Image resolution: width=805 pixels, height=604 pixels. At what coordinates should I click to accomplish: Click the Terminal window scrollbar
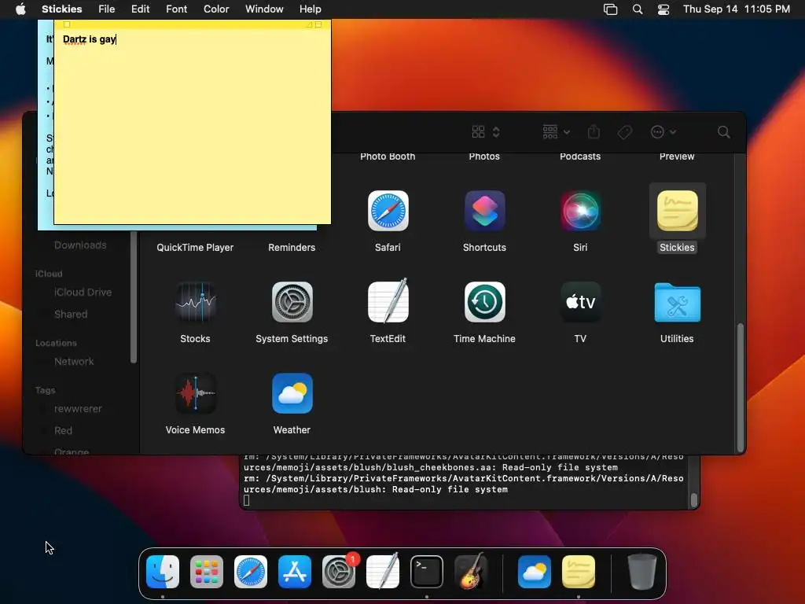[x=693, y=499]
